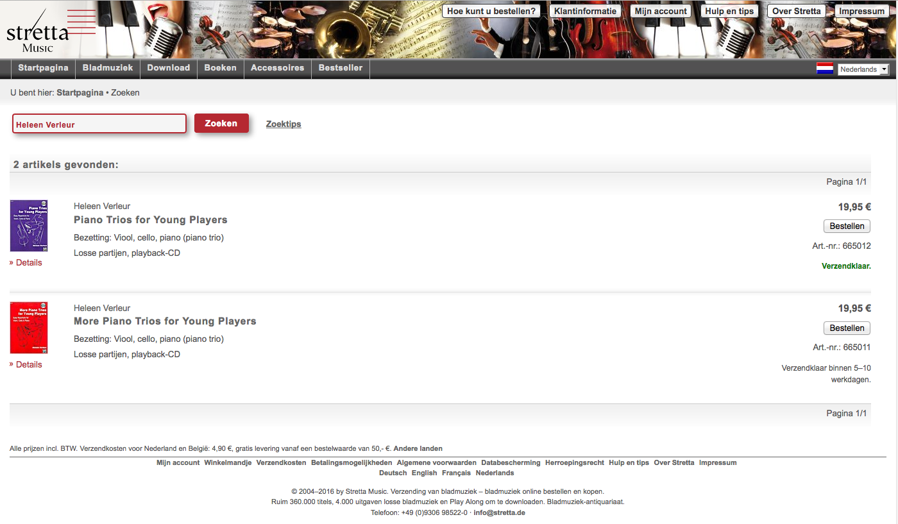
Task: Open red More Piano Trios cover thumbnail
Action: tap(29, 328)
